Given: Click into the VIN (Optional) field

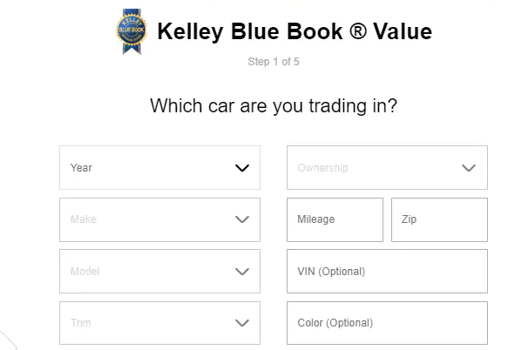Looking at the screenshot, I should (387, 272).
